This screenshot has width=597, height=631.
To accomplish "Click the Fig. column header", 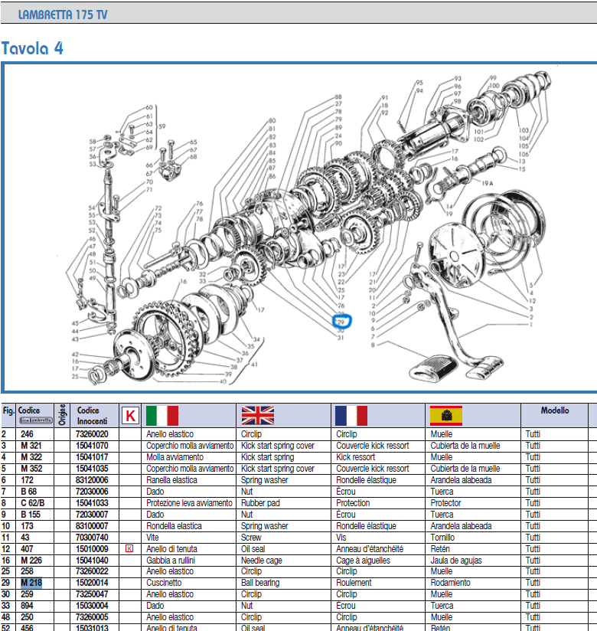I will 8,410.
